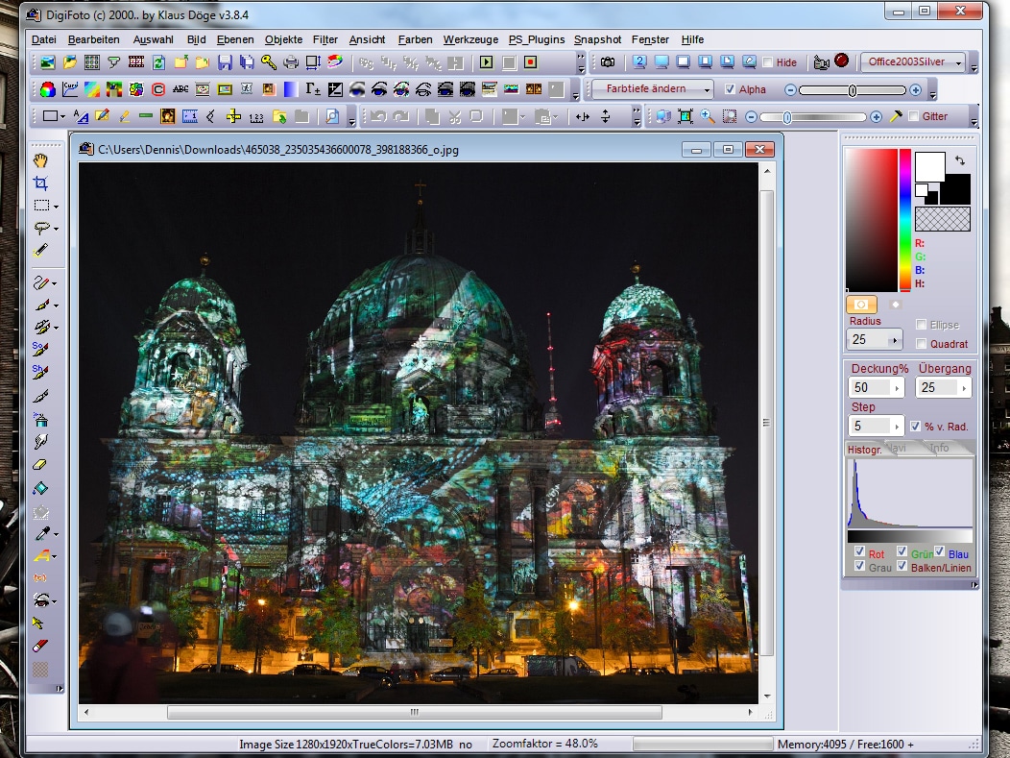The height and width of the screenshot is (758, 1010).
Task: Click the swap colors arrow button
Action: (960, 161)
